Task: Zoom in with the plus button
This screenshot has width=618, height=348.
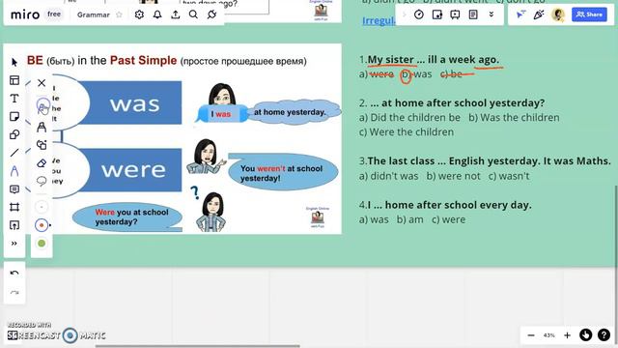Action: click(x=567, y=335)
